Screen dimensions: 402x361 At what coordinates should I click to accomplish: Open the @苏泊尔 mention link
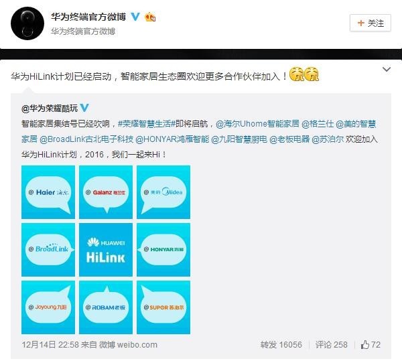328,139
